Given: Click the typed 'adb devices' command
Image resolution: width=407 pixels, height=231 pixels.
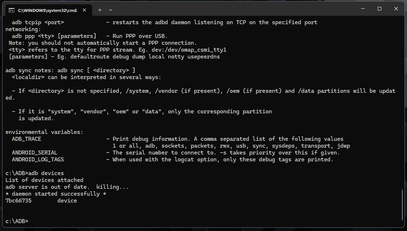Looking at the screenshot, I should [x=46, y=173].
